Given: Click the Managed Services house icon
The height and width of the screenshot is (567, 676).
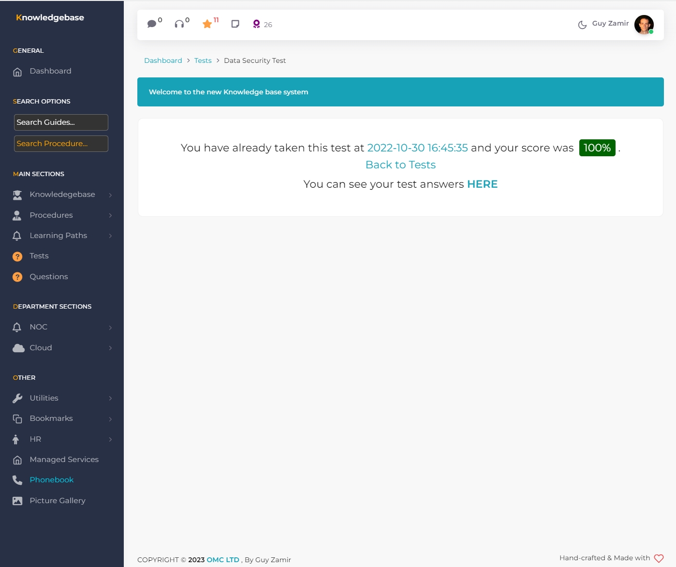Looking at the screenshot, I should click(17, 460).
